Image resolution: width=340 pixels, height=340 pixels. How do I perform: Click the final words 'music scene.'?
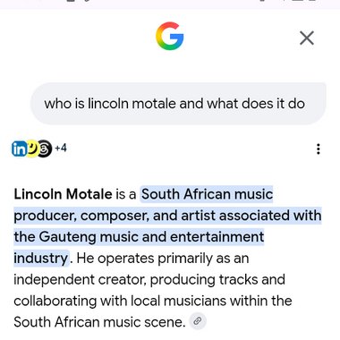tap(145, 322)
